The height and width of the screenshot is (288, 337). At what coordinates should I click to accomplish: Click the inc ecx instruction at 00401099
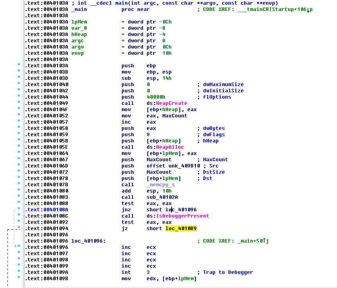[x=139, y=266]
